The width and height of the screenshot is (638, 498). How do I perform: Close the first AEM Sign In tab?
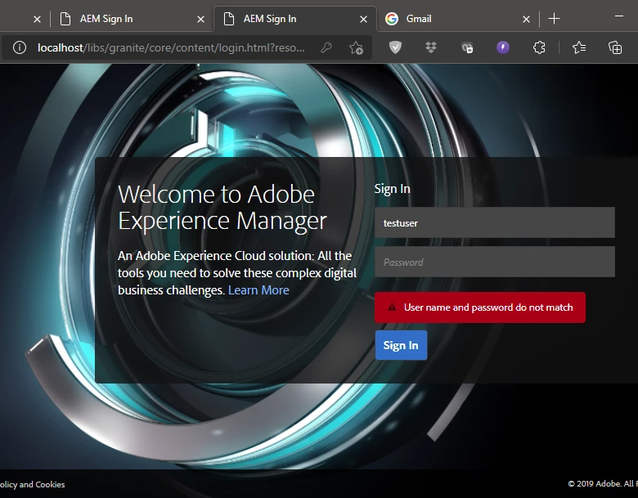(x=200, y=19)
